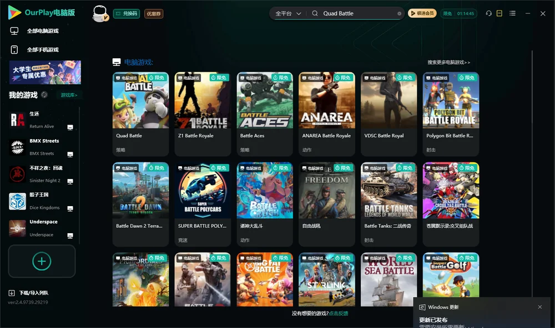Viewport: 555px width, 328px height.
Task: Click the OurPlay logo icon
Action: [14, 12]
